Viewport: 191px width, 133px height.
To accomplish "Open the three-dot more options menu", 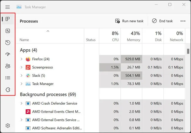I will point(183,21).
